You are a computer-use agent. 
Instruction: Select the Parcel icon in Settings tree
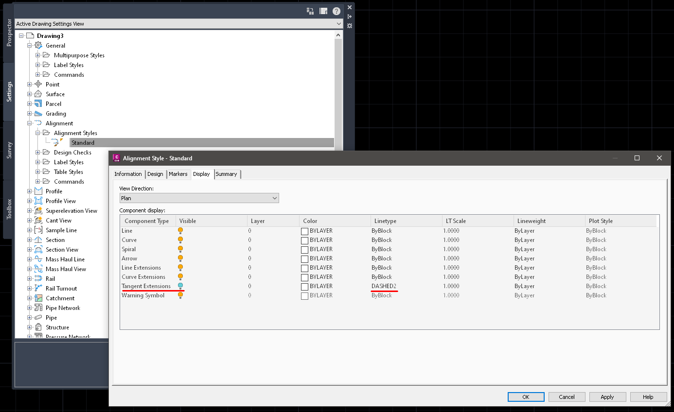pos(38,103)
